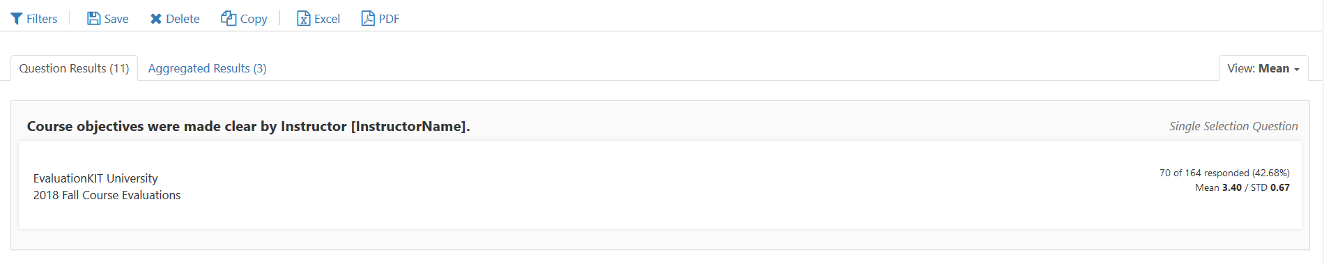Image resolution: width=1324 pixels, height=264 pixels.
Task: Click the Delete X icon
Action: pos(156,19)
